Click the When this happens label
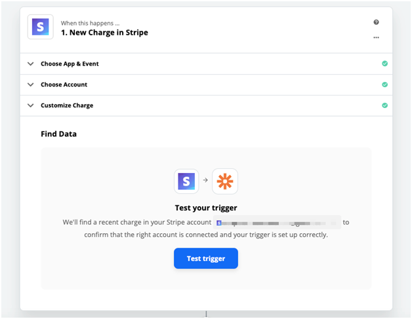The height and width of the screenshot is (319, 412). click(90, 23)
